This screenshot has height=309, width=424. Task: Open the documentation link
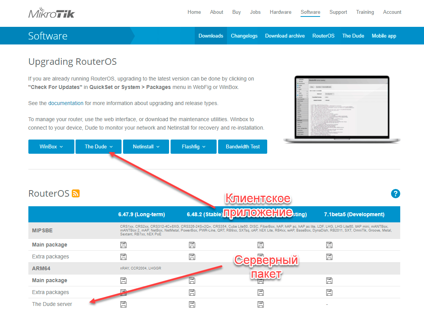66,103
